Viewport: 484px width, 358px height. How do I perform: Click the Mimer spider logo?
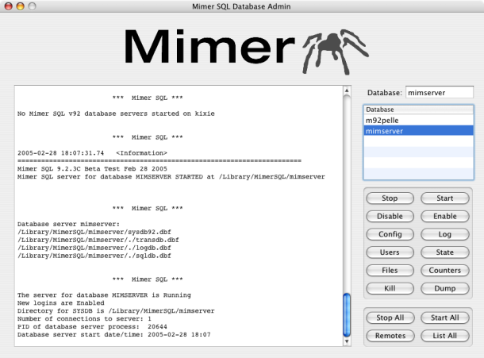pos(336,52)
